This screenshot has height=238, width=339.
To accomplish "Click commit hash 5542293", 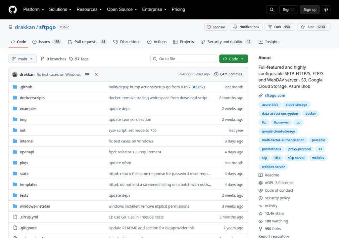I will (185, 74).
